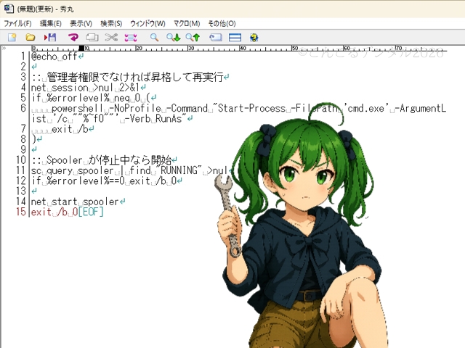Image resolution: width=465 pixels, height=348 pixels.
Task: Save the file using the floppy icon
Action: [50, 37]
